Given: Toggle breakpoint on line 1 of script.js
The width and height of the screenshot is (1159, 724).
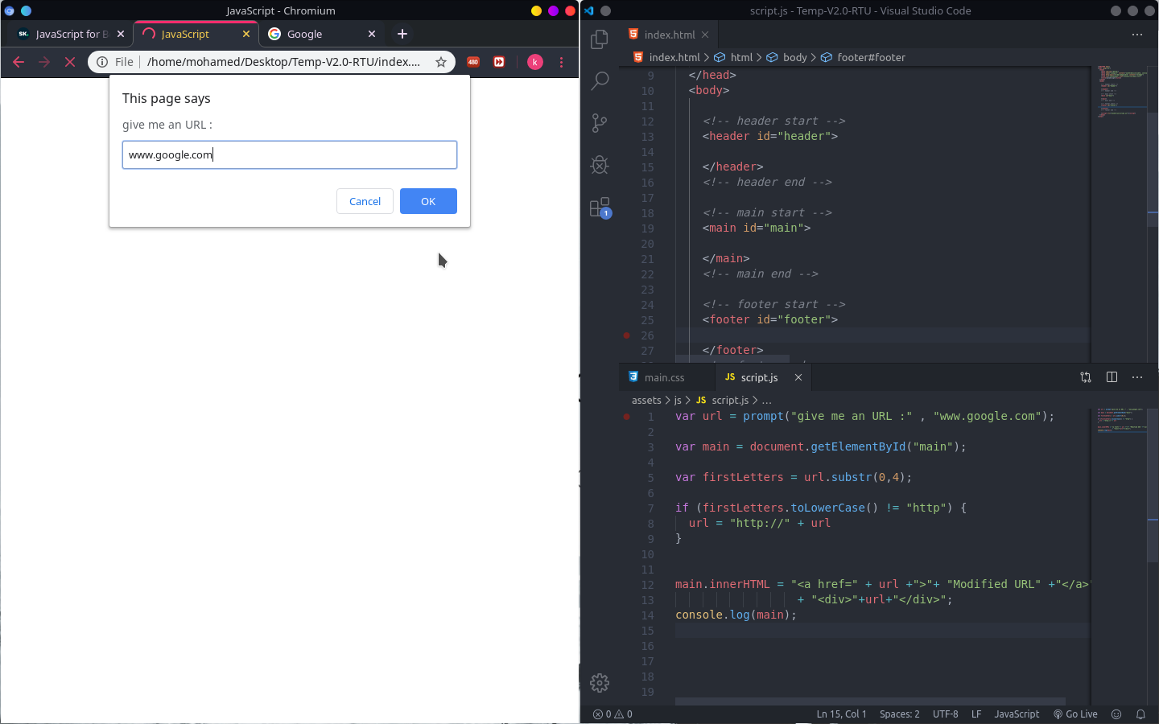Looking at the screenshot, I should pyautogui.click(x=627, y=417).
